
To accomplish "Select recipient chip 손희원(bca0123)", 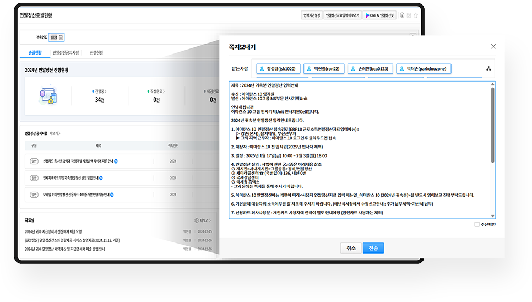I will (370, 68).
